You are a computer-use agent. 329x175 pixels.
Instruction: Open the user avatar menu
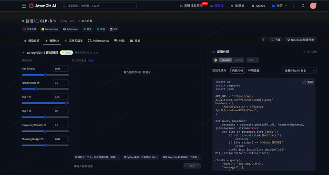(313, 6)
